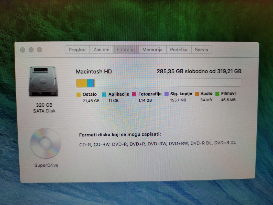
Task: Click the purple Sig. kopije legend swatch
Action: [x=167, y=94]
